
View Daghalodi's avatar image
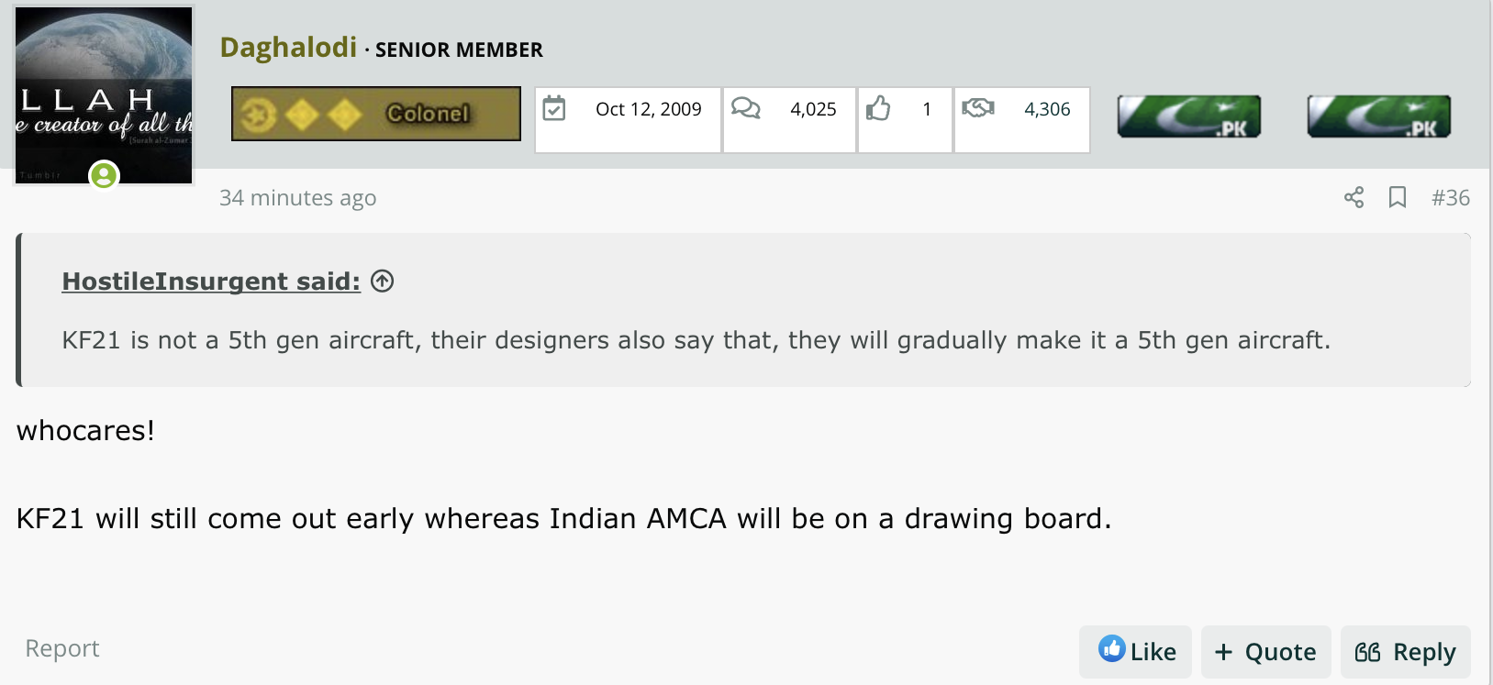point(104,94)
